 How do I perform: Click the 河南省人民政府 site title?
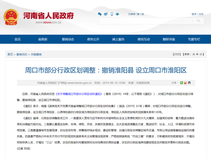coord(49,16)
